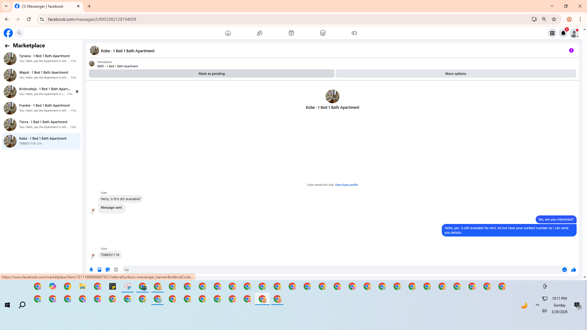587x330 pixels.
Task: Open the GIF picker icon
Action: [x=116, y=270]
